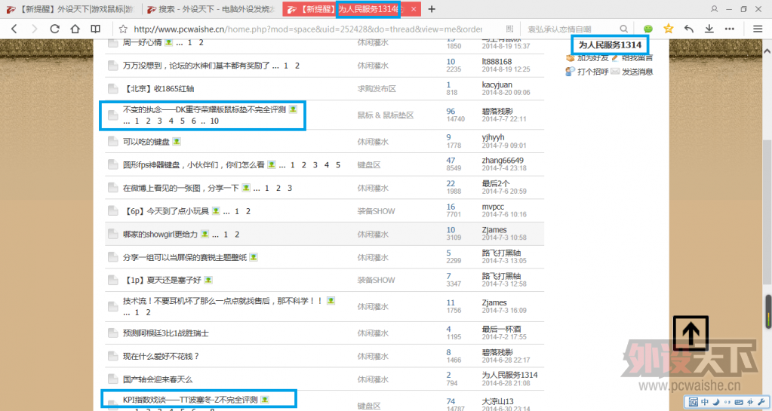Open the reading mode book icon
Viewport: 772px width, 411px height.
(96, 29)
